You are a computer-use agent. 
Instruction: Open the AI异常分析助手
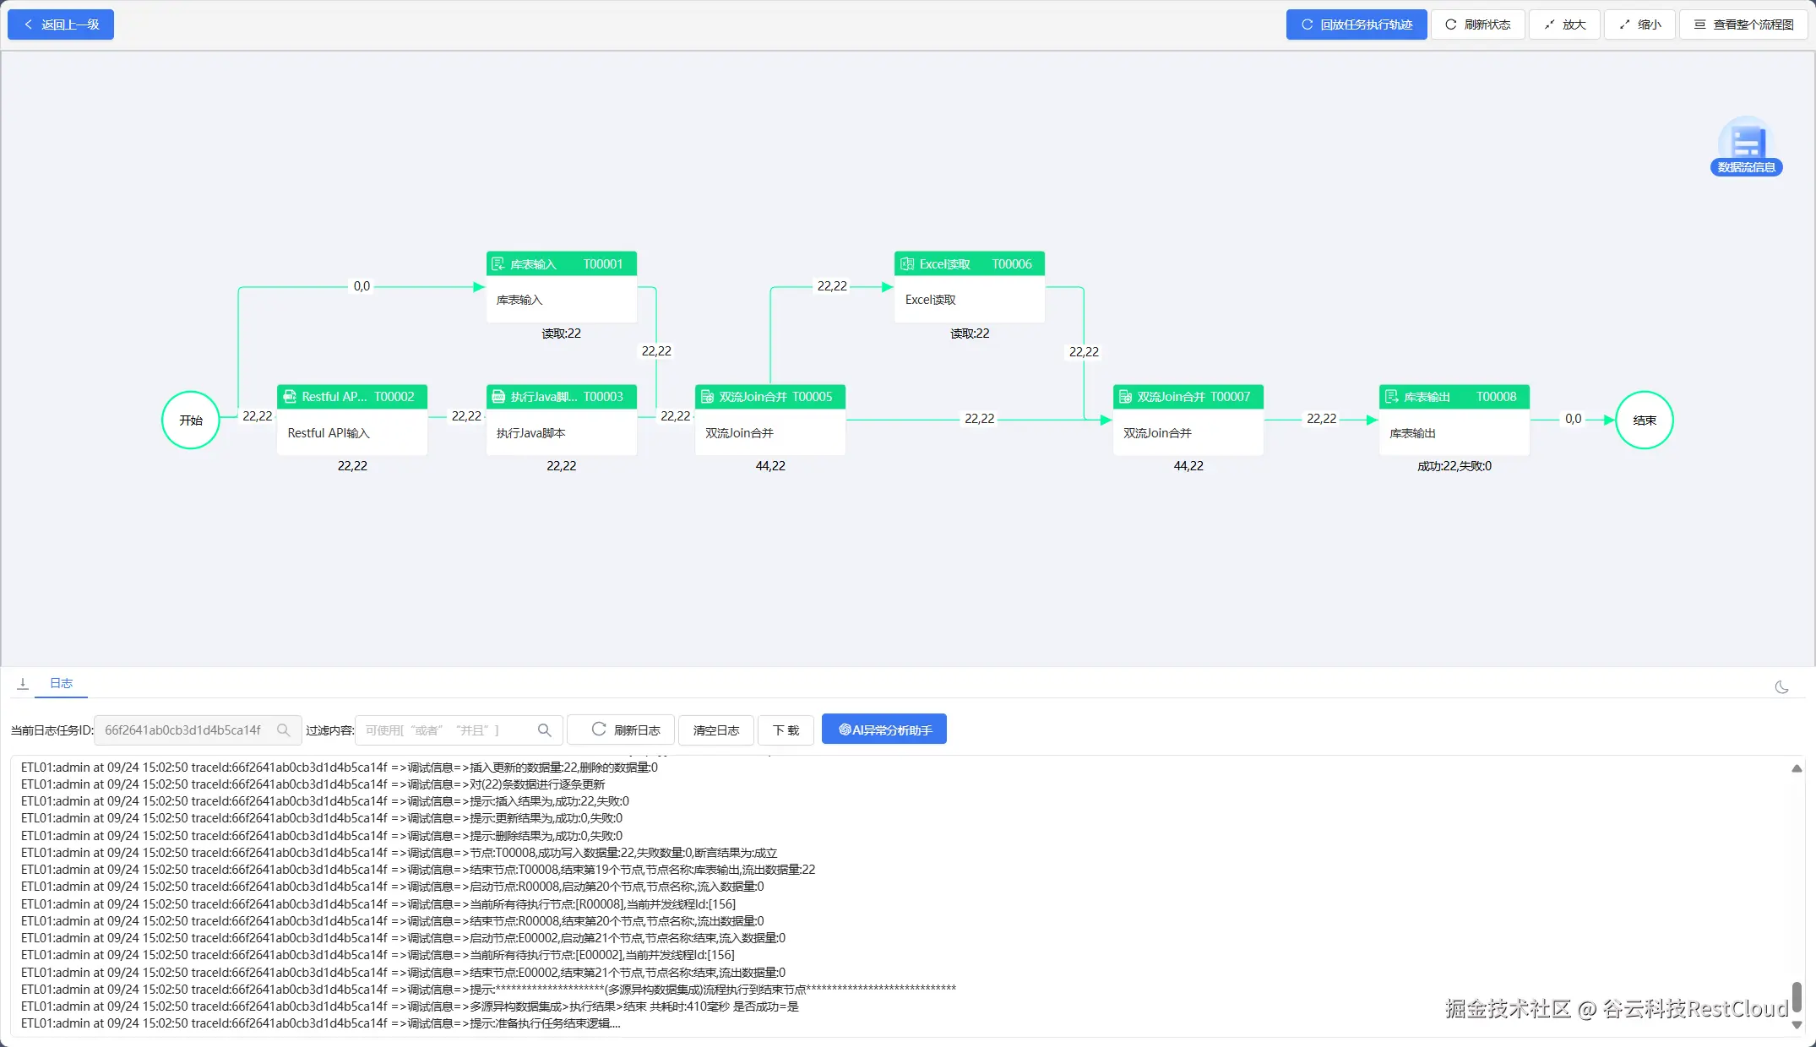[x=884, y=730]
